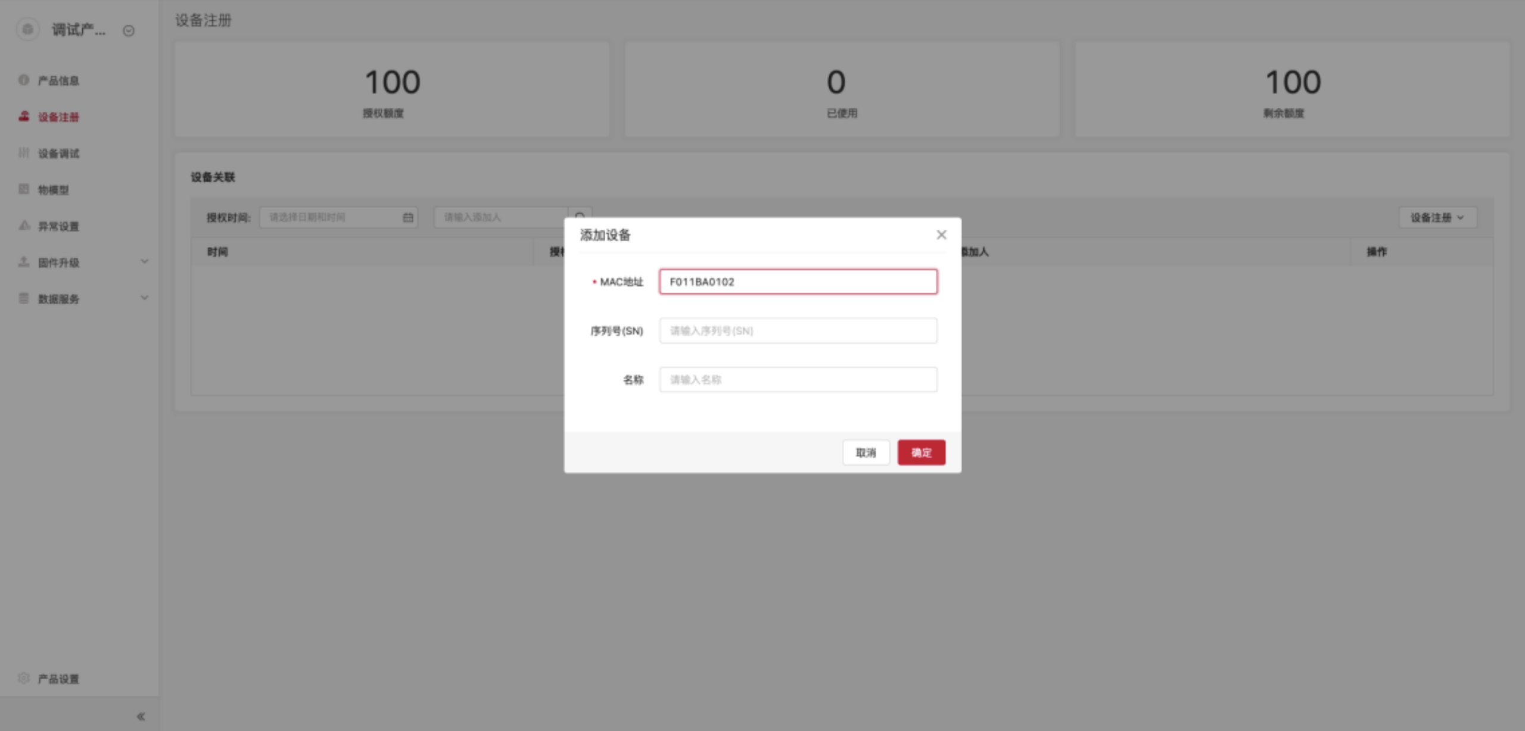1525x731 pixels.
Task: Click the 数据服务 database icon
Action: [24, 298]
